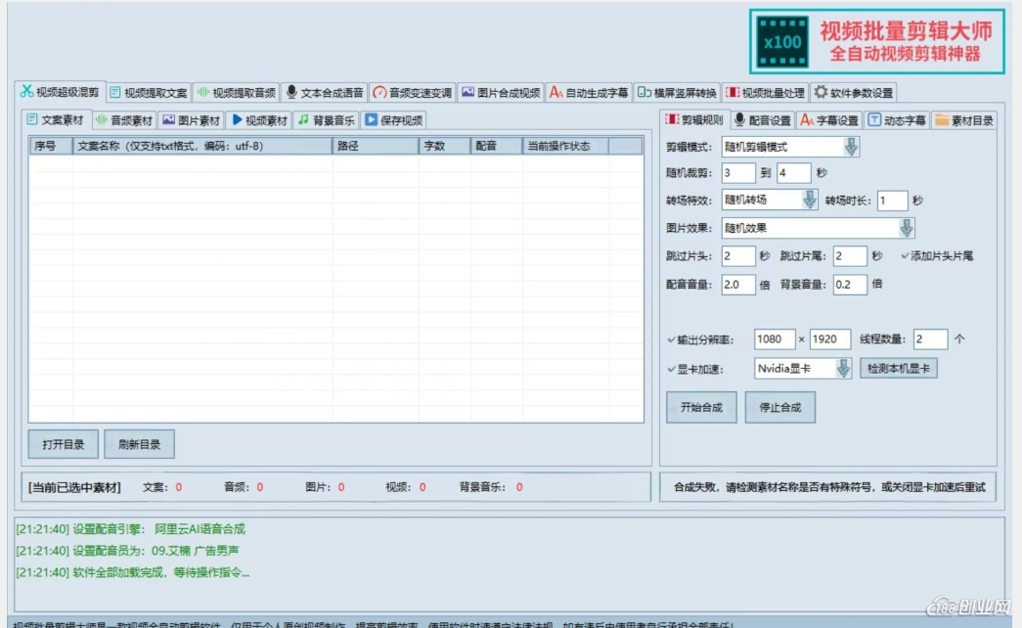Click the picture icon on 图片合成视频 tab

click(x=468, y=92)
